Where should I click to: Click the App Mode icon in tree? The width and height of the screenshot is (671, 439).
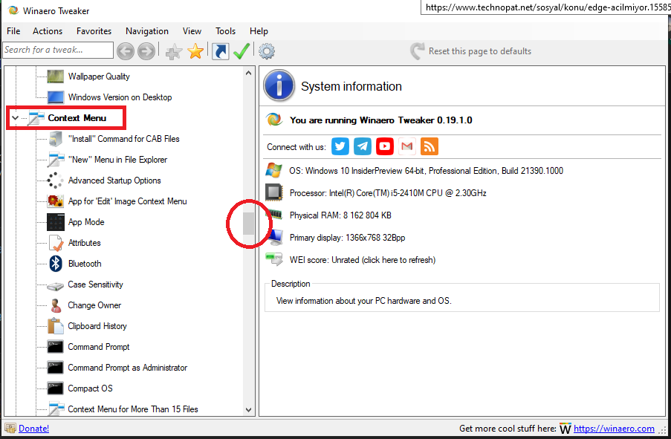pyautogui.click(x=56, y=222)
